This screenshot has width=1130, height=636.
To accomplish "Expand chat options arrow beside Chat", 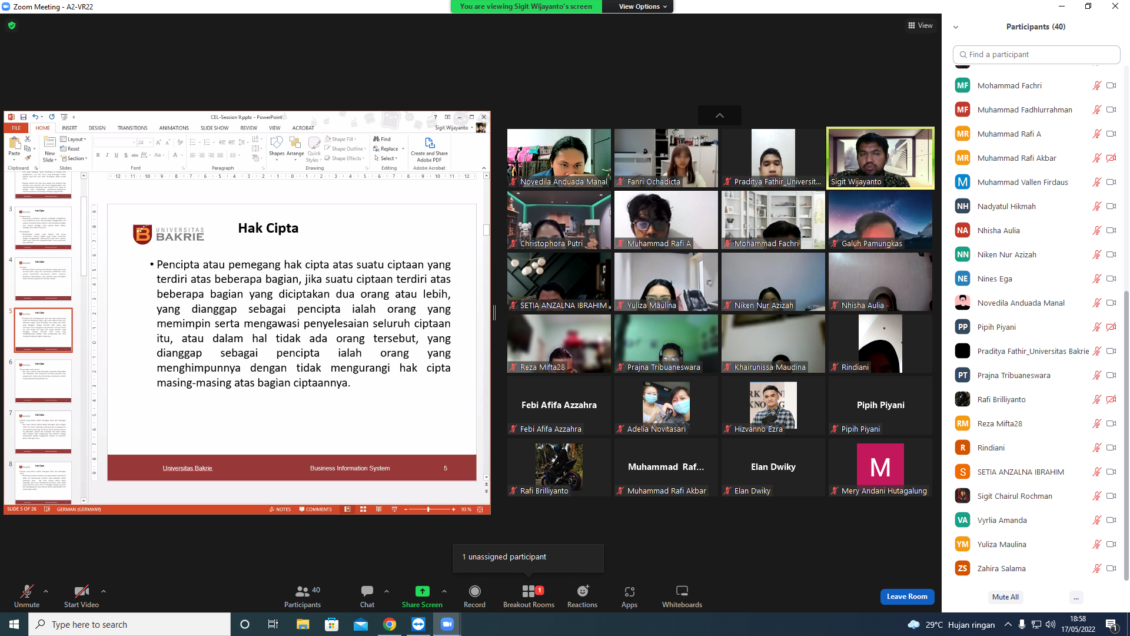I will [387, 591].
